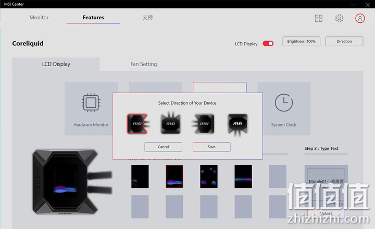The image size is (375, 229).
Task: Click the Brightness: 100% button
Action: click(x=302, y=41)
